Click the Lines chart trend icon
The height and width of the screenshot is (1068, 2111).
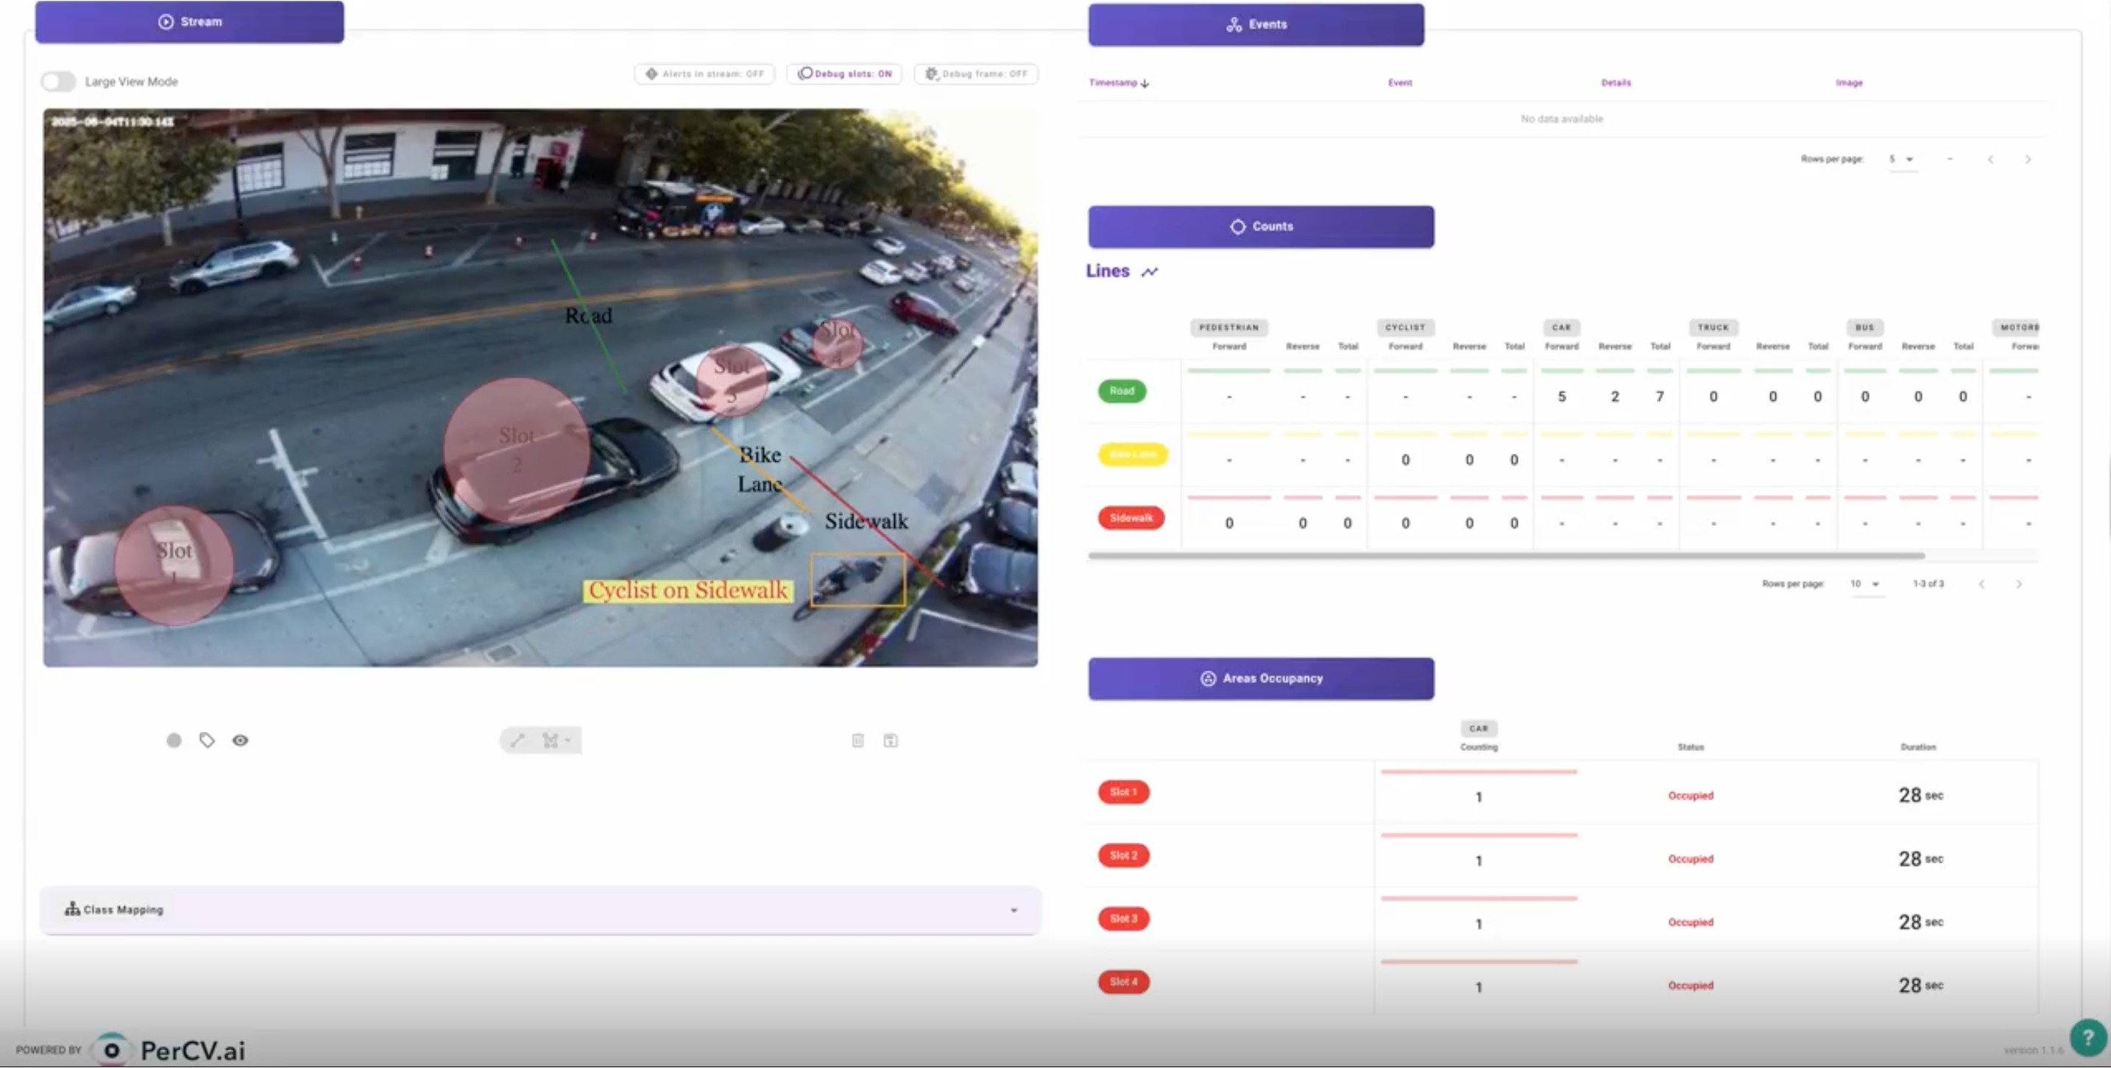(1150, 272)
